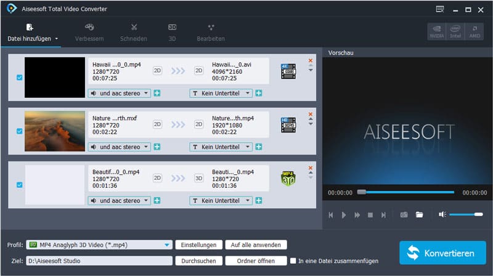Move the Beautif video up in list
493x276 pixels.
tap(311, 173)
